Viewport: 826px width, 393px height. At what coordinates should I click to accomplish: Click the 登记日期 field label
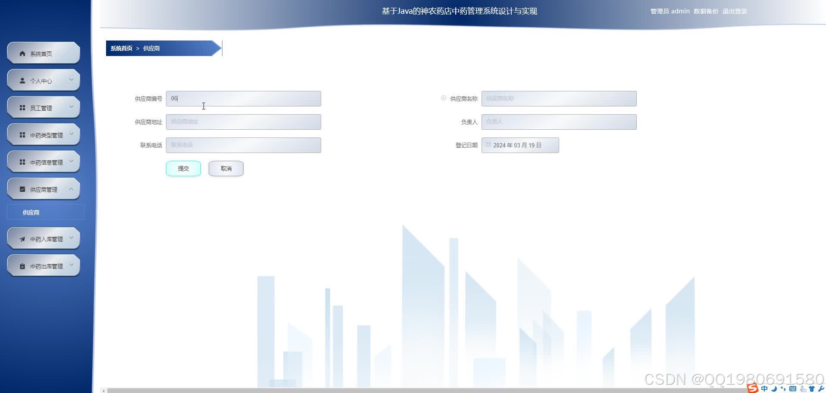466,145
